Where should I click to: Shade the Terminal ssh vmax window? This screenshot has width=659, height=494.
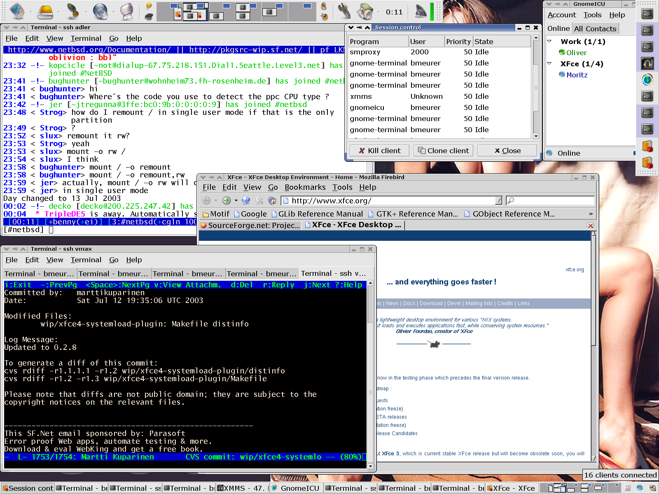point(23,249)
